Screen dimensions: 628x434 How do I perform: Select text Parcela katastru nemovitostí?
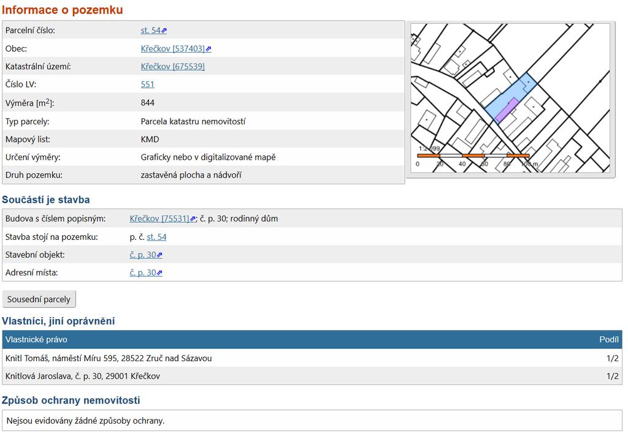193,121
